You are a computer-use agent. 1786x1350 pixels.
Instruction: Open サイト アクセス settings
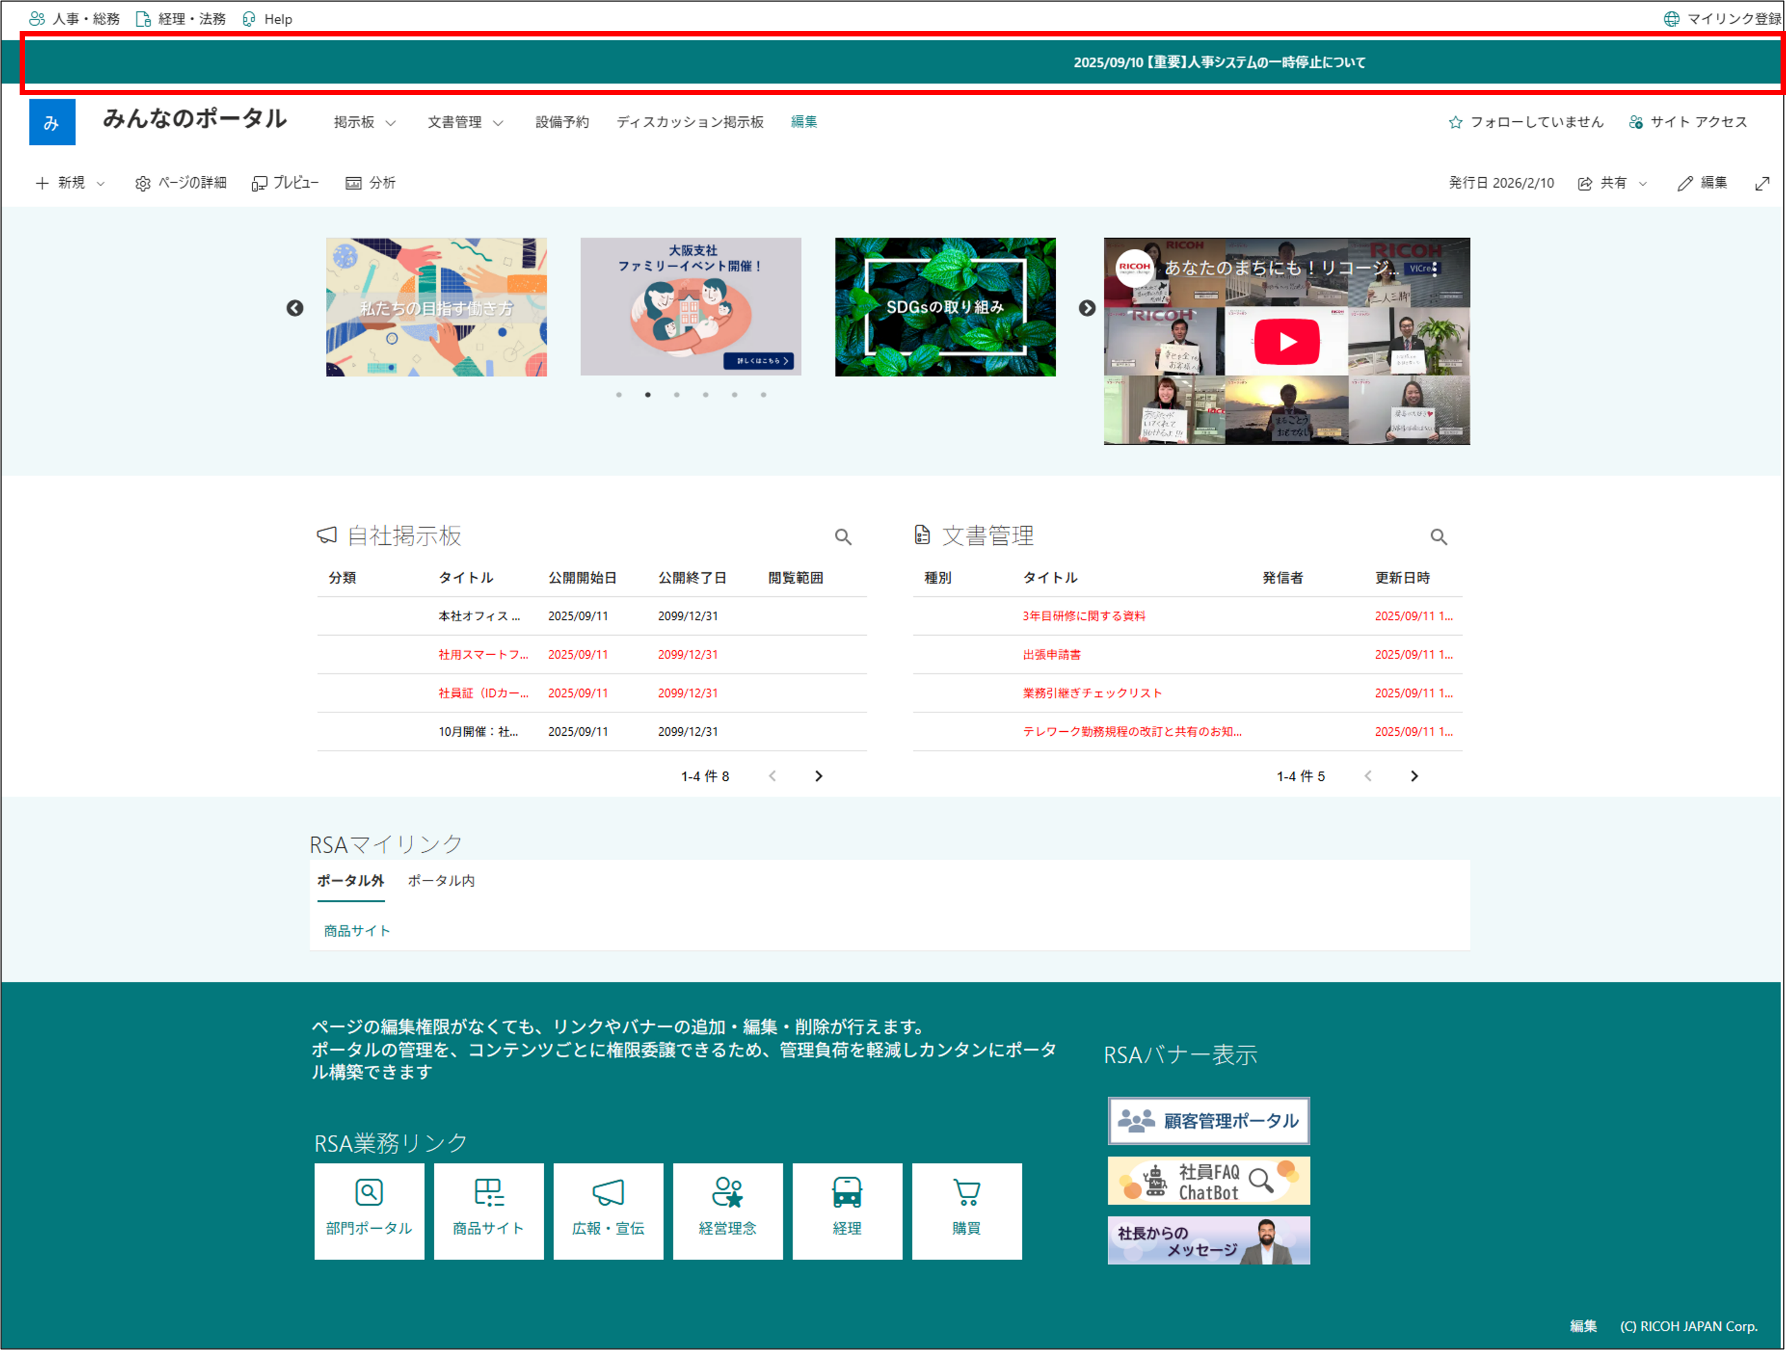click(x=1688, y=122)
